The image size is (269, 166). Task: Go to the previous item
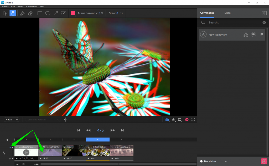pos(89,130)
